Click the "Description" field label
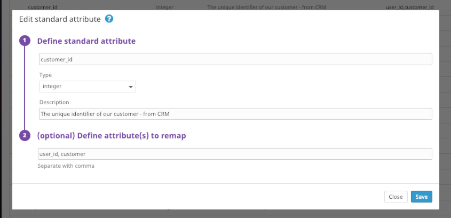This screenshot has height=218, width=451. tap(54, 102)
